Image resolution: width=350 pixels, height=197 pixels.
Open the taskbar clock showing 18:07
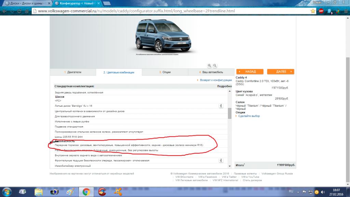[x=336, y=192]
